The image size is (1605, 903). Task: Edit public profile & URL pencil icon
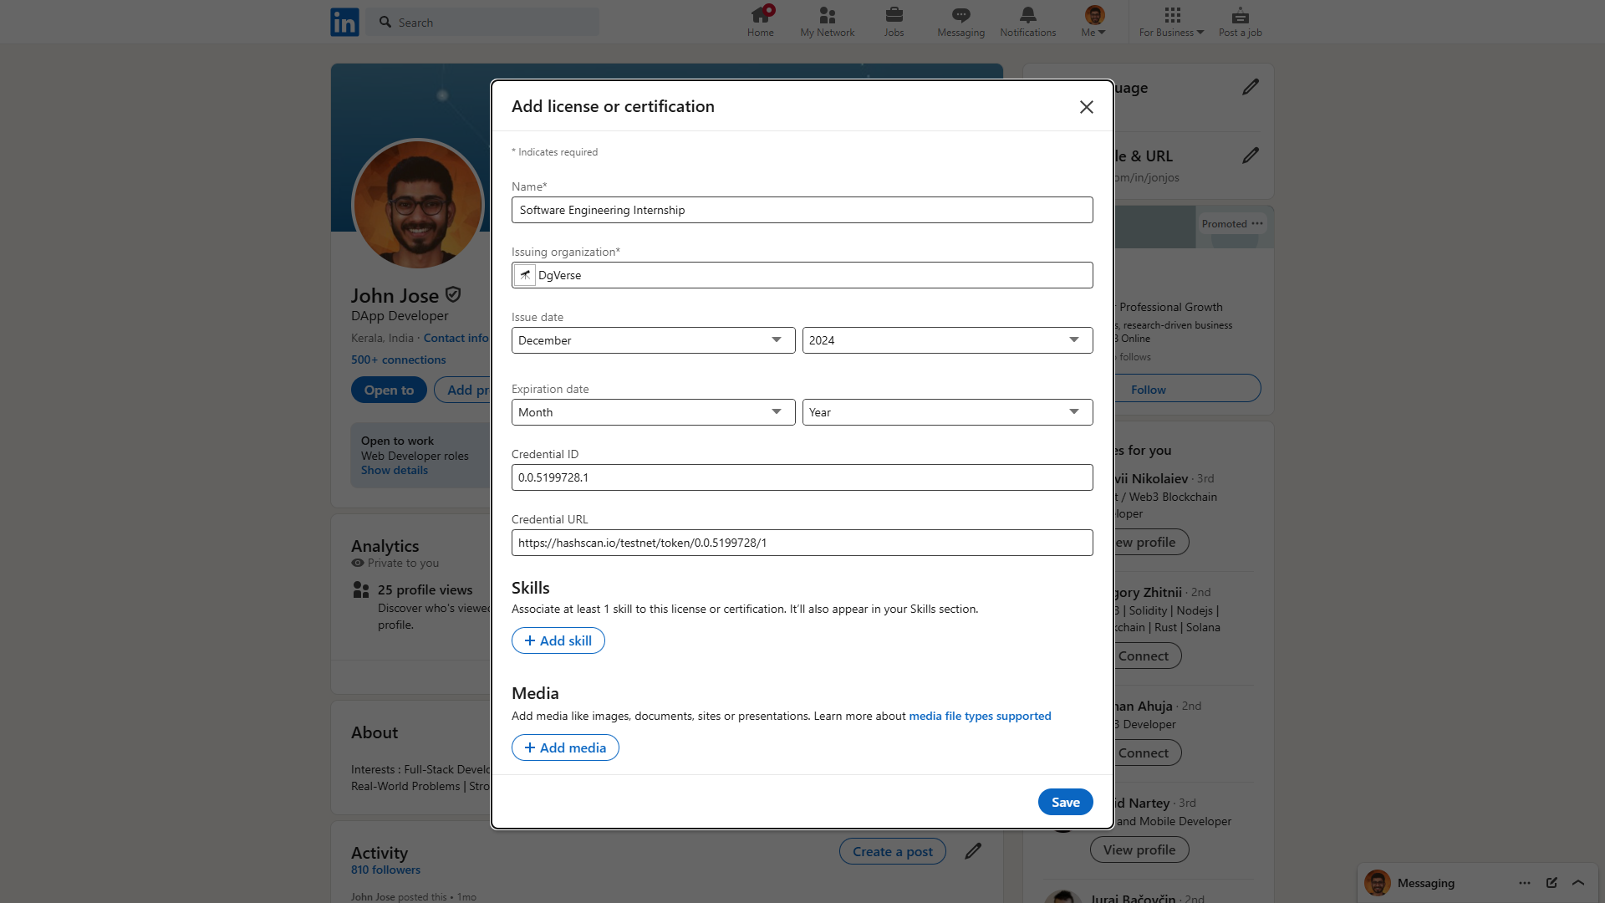point(1250,156)
